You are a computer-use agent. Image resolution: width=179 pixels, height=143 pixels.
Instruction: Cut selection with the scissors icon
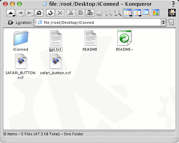[x=71, y=13]
